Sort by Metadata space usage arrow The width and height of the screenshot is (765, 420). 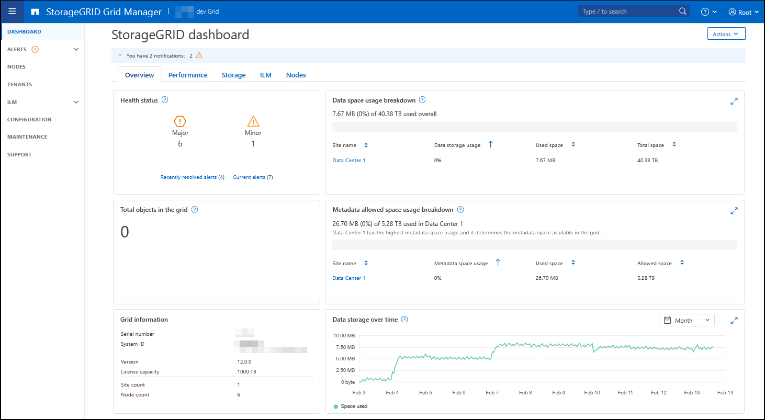pos(498,263)
